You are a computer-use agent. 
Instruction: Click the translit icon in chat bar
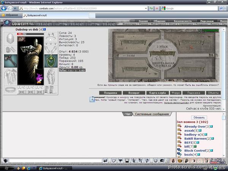point(140,161)
